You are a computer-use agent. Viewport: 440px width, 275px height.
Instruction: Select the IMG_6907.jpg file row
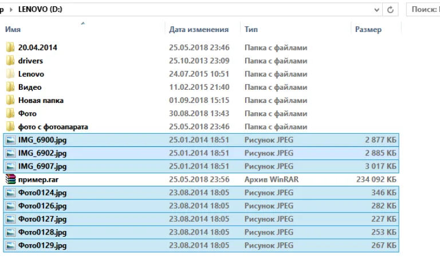[x=201, y=166]
